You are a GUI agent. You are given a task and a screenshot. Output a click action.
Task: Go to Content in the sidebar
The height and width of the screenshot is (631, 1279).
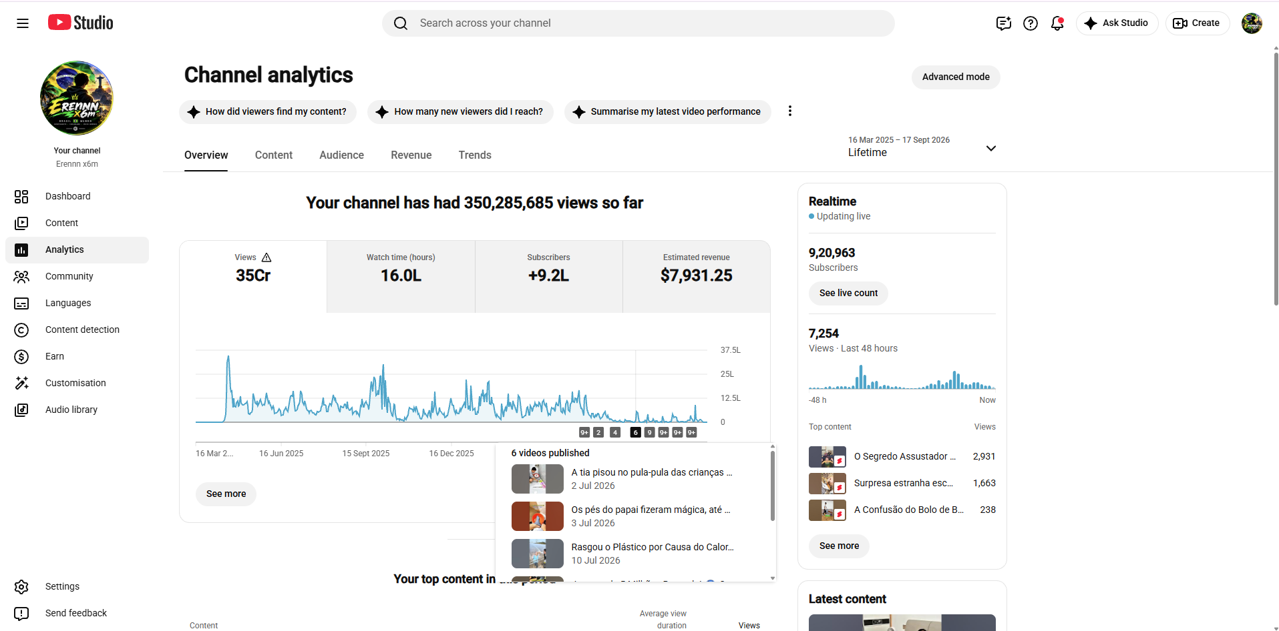click(x=77, y=223)
